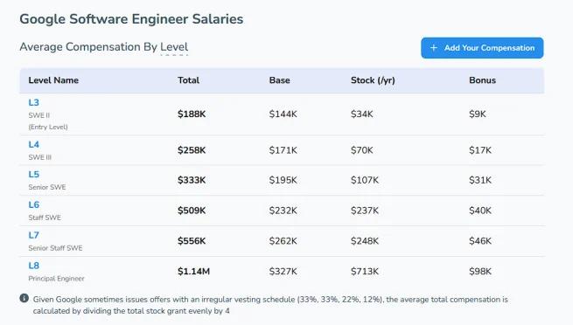Open the L3 level link
Screen dimensions: 573x325
click(x=33, y=102)
